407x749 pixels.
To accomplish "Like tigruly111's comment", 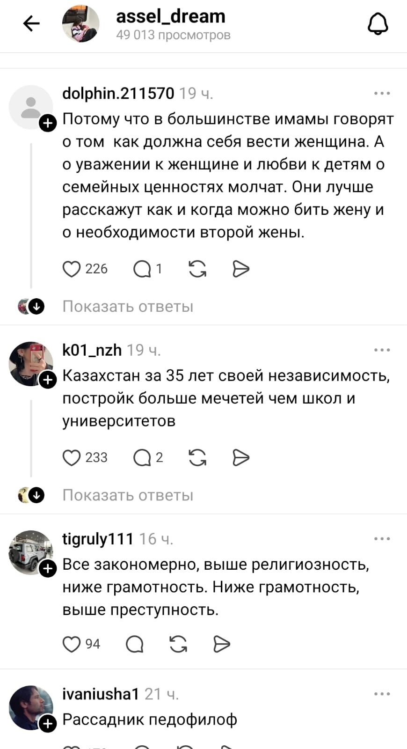I will coord(72,645).
